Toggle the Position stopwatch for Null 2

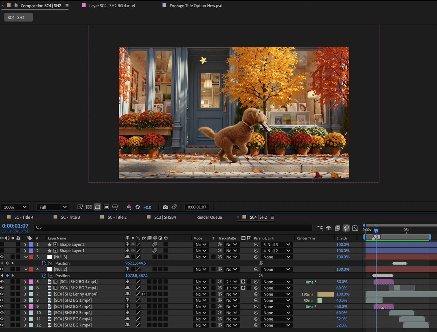coord(44,276)
